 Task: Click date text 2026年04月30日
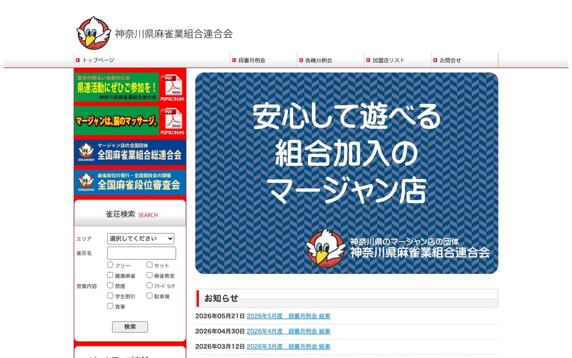(x=220, y=331)
